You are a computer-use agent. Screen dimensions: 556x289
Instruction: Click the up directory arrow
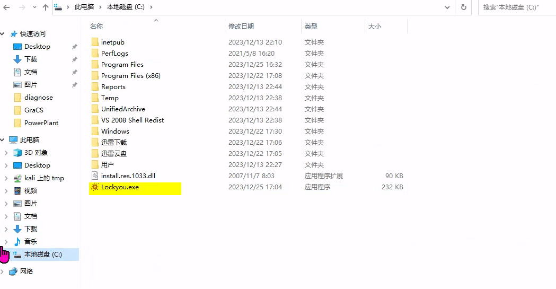coord(46,7)
